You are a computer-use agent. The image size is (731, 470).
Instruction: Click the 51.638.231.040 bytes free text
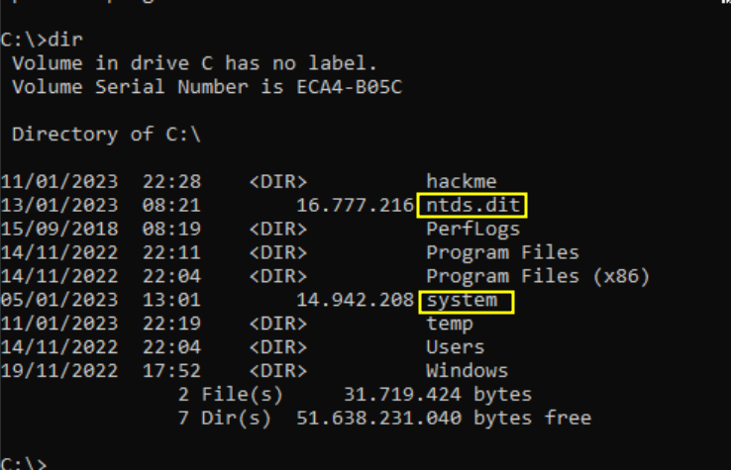(x=444, y=419)
